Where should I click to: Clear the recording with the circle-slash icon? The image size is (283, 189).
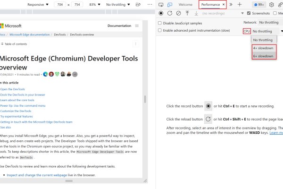click(179, 13)
